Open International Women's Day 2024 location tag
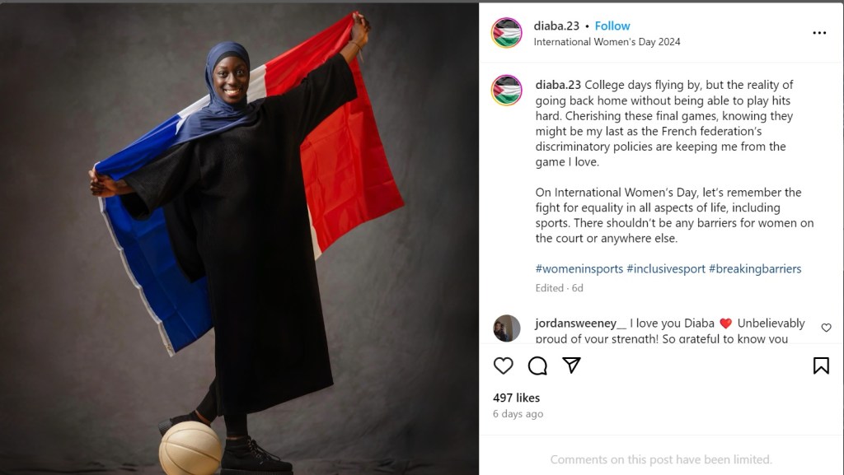Viewport: 844px width, 475px height. 607,42
